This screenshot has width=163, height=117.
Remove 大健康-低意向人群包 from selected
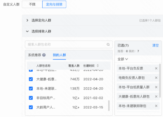(156, 97)
